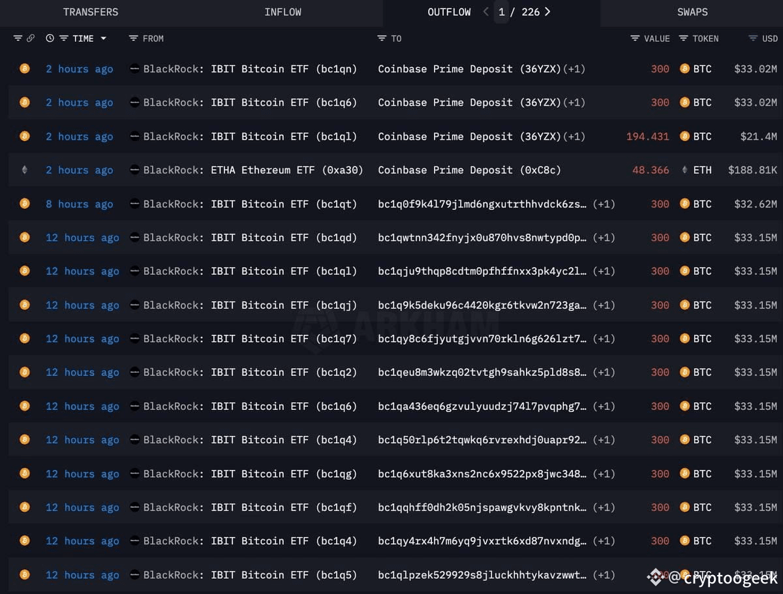
Task: Expand (+1) next to bc1q0f9k4l79 address
Action: point(604,204)
